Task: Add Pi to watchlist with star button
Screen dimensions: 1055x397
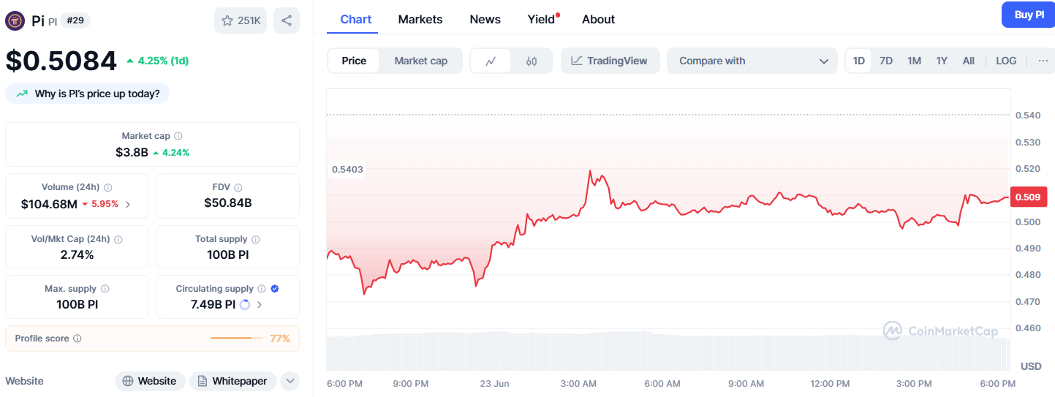Action: pyautogui.click(x=241, y=20)
